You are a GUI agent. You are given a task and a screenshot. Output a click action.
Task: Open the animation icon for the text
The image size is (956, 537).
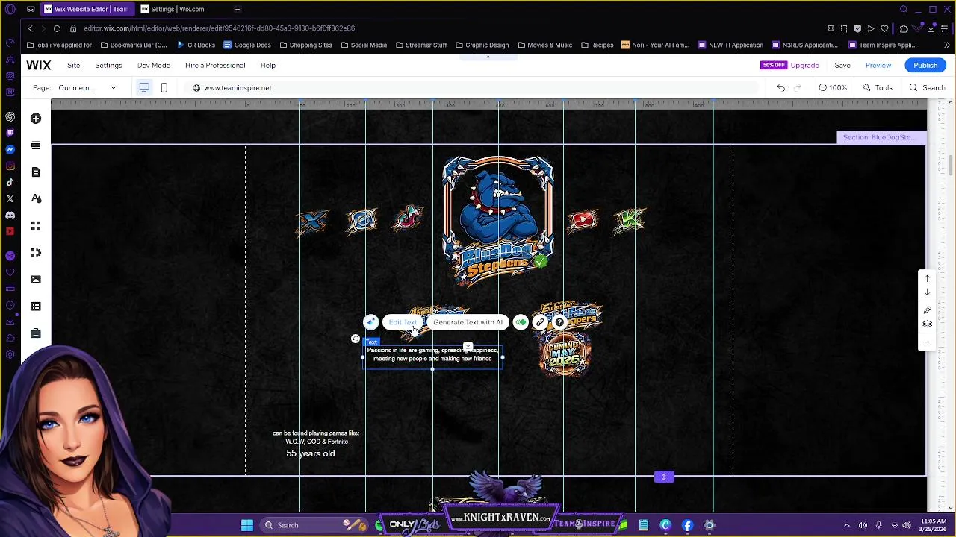521,322
